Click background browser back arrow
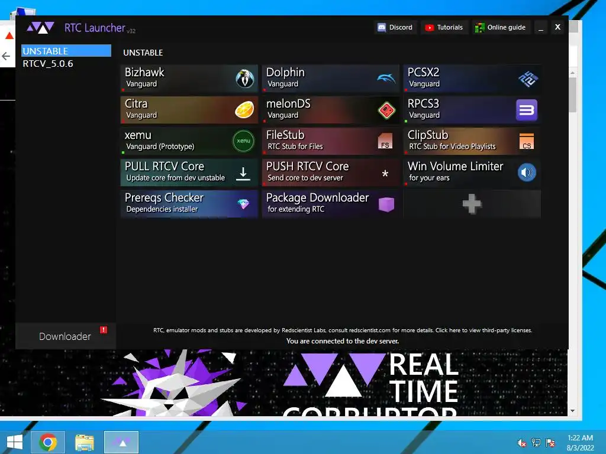The image size is (606, 454). click(6, 56)
